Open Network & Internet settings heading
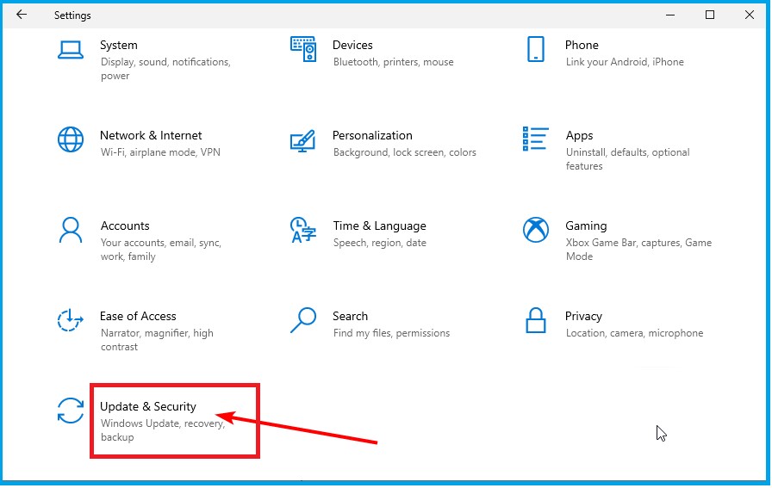Viewport: 772px width, 488px height. point(151,135)
